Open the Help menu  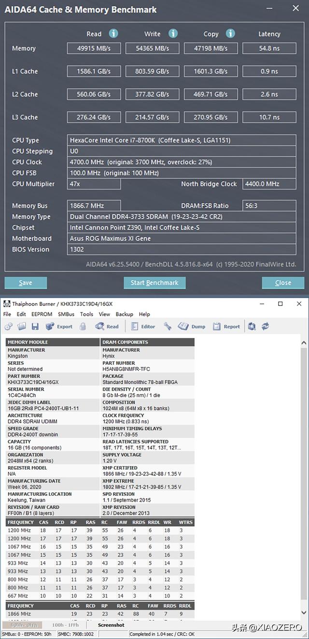(145, 314)
